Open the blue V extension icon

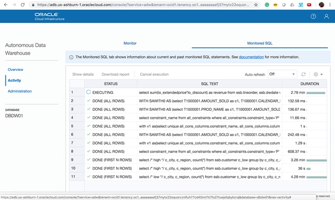click(x=301, y=4)
